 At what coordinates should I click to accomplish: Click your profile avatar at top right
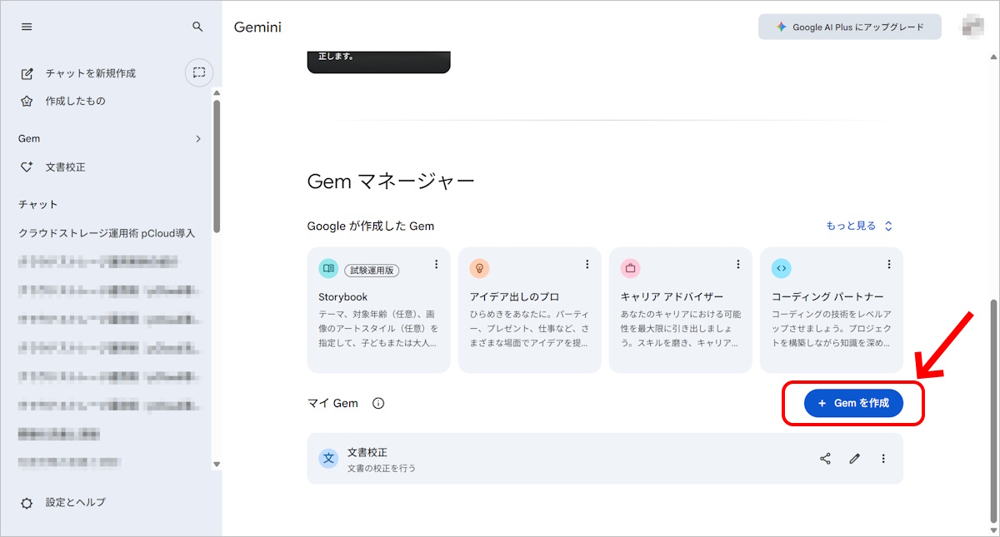tap(972, 26)
